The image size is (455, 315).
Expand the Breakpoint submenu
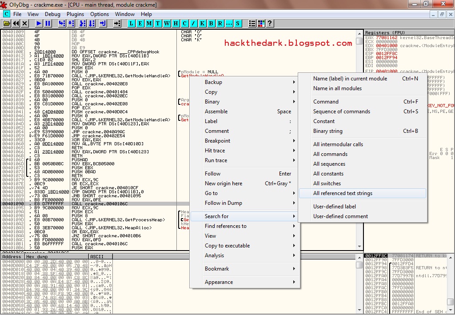(245, 141)
